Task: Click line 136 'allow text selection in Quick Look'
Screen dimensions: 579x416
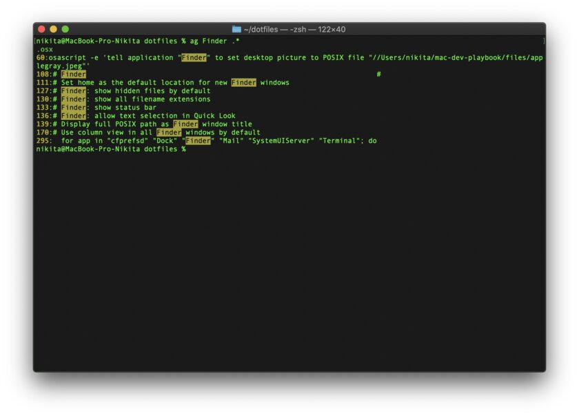Action: (165, 116)
